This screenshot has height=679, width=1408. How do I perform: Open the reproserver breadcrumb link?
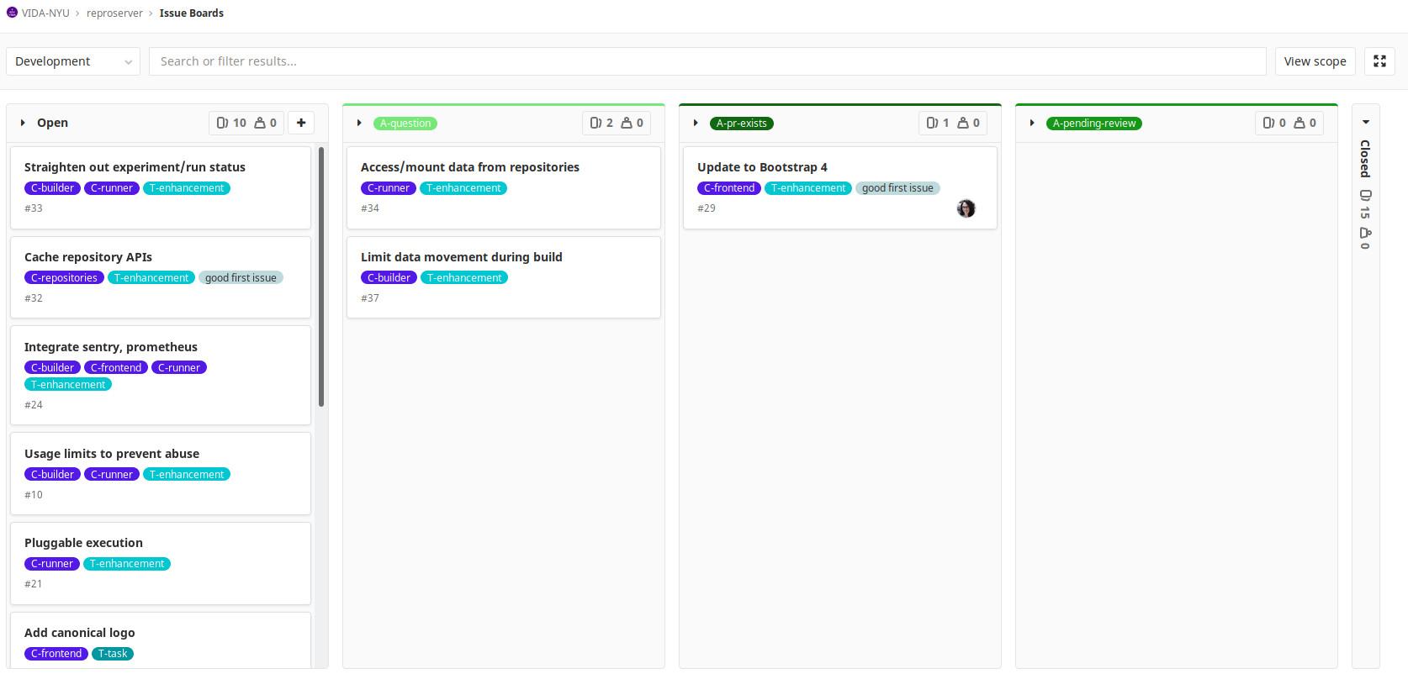114,13
